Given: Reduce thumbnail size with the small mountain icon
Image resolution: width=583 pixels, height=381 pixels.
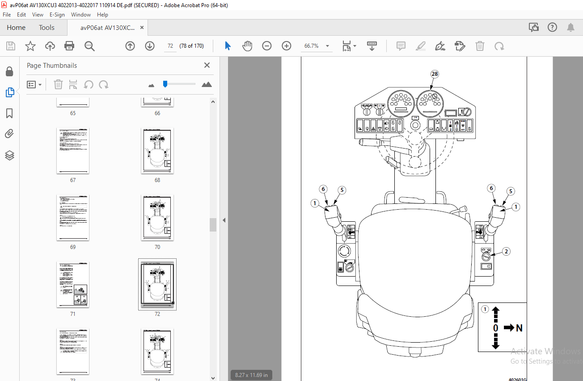Looking at the screenshot, I should [x=151, y=85].
